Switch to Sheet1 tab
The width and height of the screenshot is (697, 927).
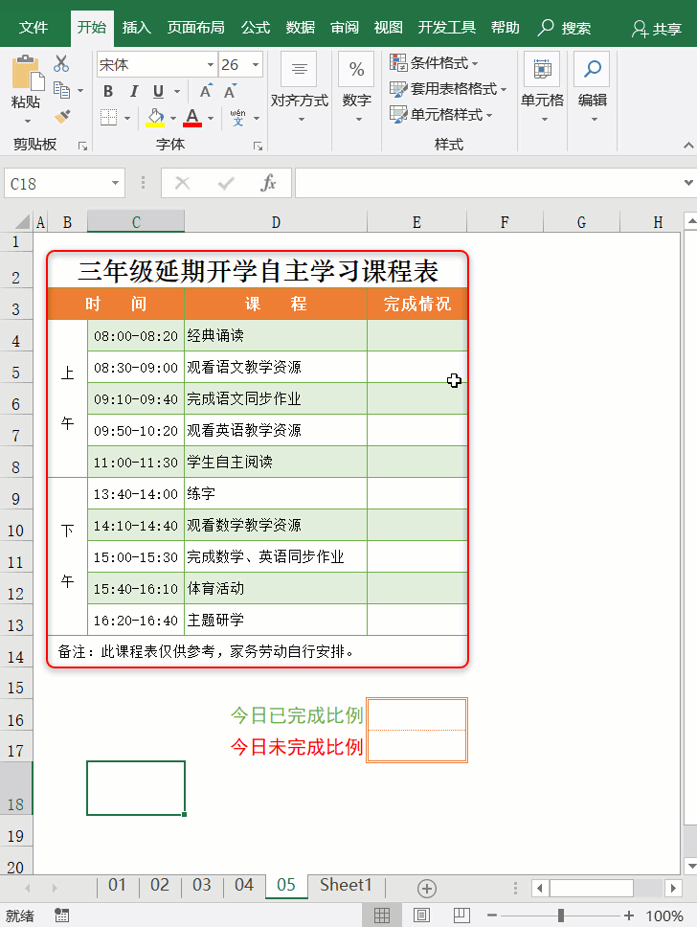[346, 885]
